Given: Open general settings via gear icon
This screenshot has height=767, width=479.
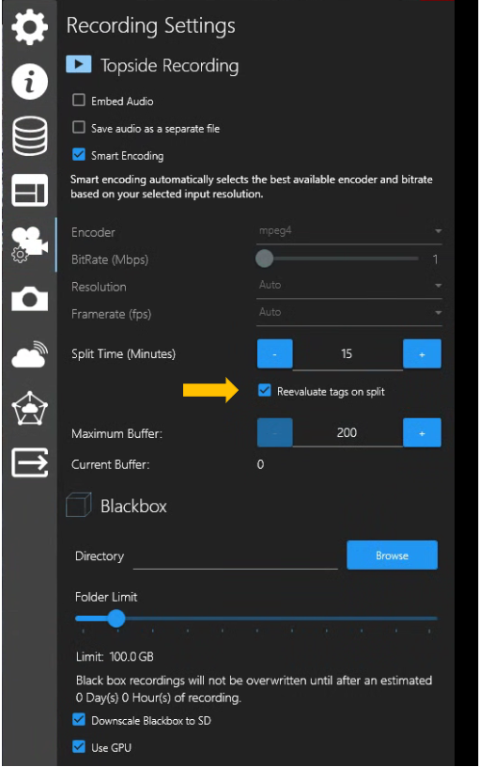Looking at the screenshot, I should (x=29, y=27).
